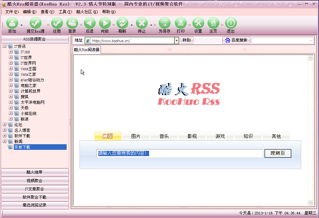Open the 酷火地带 sidebar panel

[35, 172]
